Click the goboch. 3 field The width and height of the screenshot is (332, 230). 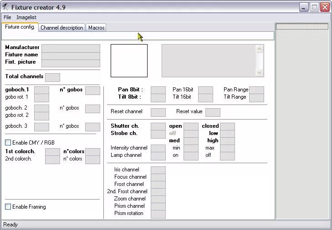click(41, 127)
